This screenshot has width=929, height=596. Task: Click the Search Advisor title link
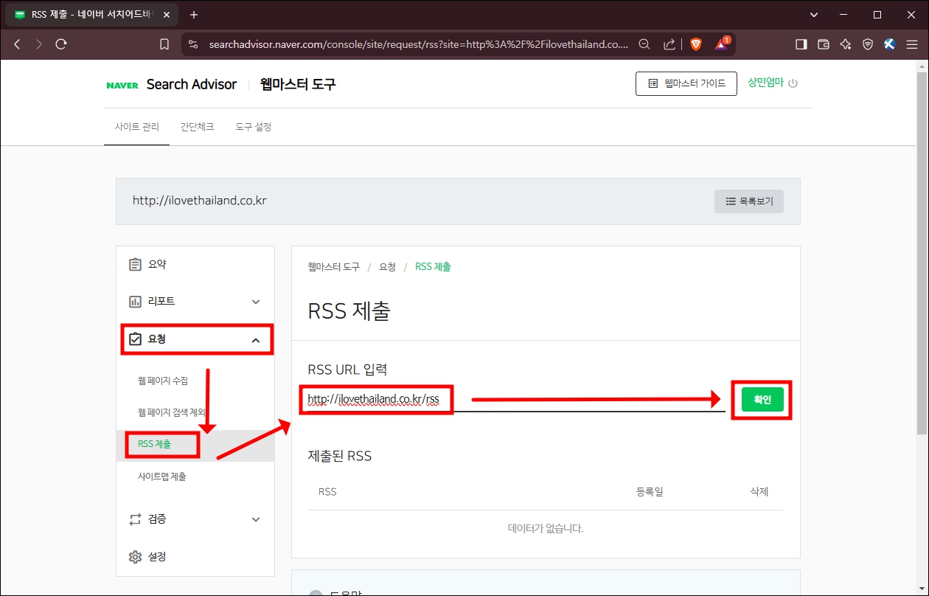(x=192, y=84)
